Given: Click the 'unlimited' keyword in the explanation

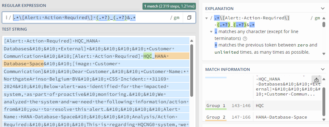Looking at the screenshot, I should pyautogui.click(x=227, y=52).
